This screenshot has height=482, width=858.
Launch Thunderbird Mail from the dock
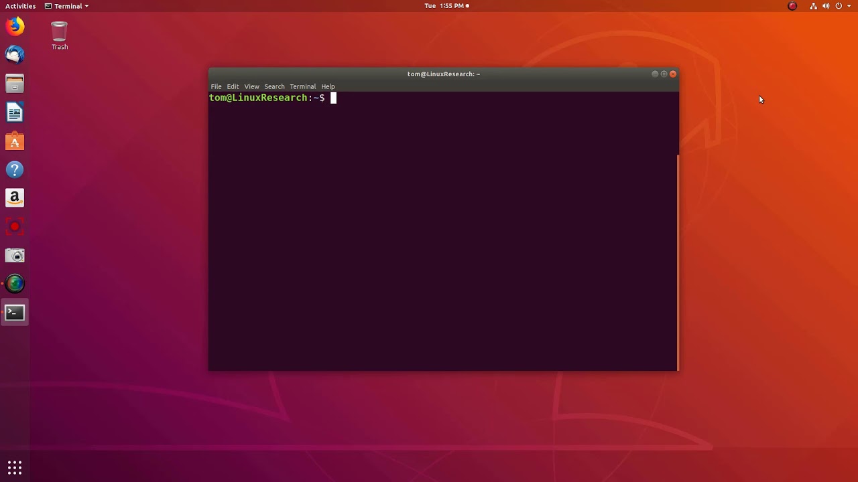(x=15, y=54)
